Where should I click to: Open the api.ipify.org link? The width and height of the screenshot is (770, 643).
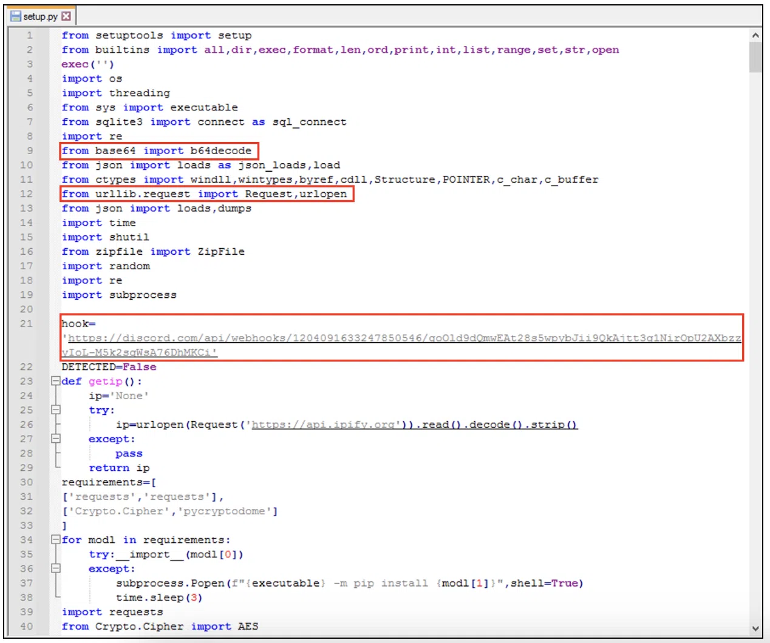tap(325, 425)
